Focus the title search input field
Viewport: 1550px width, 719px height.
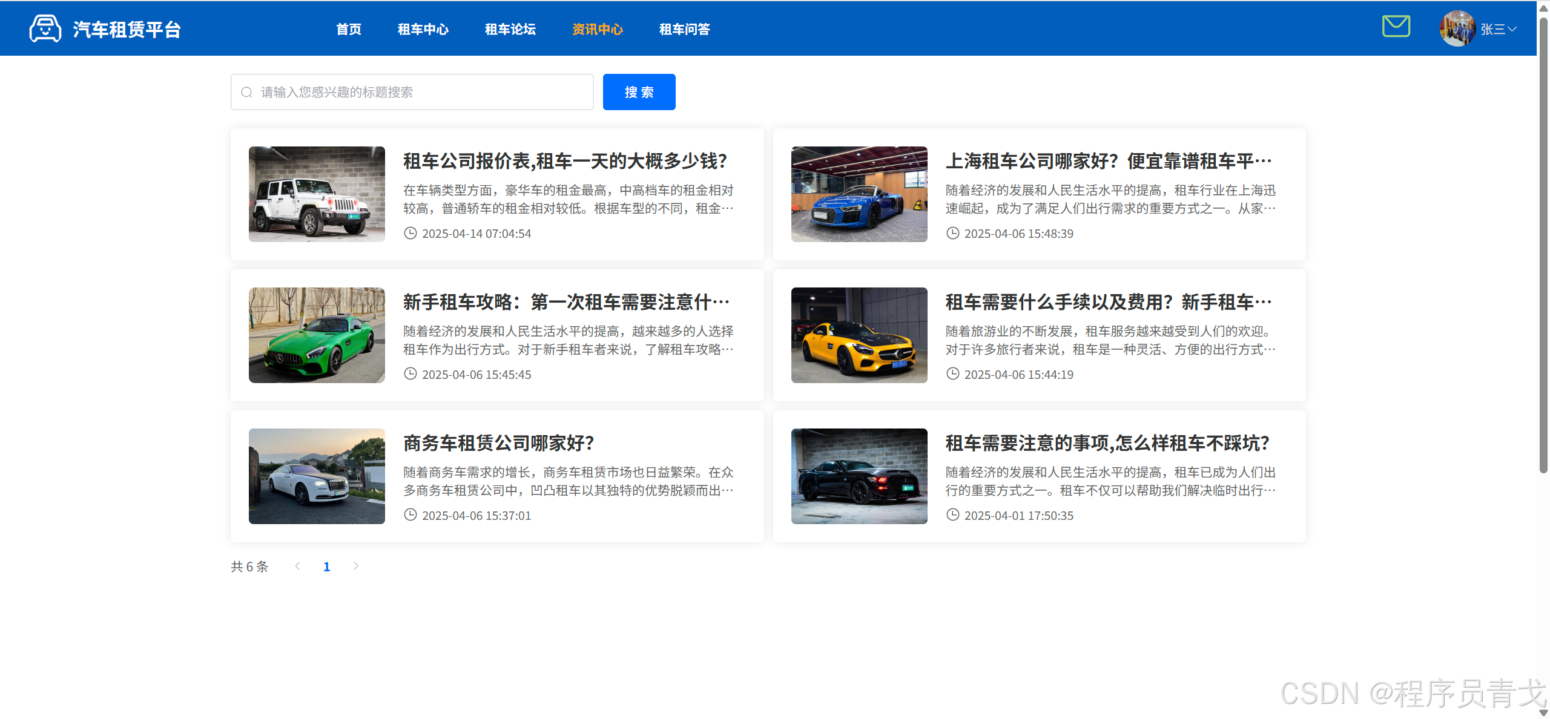click(x=418, y=92)
